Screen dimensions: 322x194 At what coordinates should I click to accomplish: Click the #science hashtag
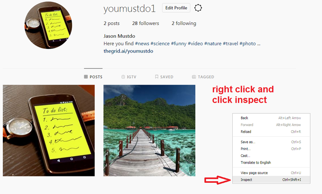coord(160,44)
